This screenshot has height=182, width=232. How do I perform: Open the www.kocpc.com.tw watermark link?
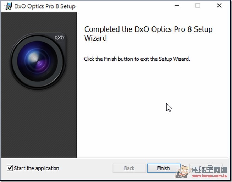click(210, 176)
